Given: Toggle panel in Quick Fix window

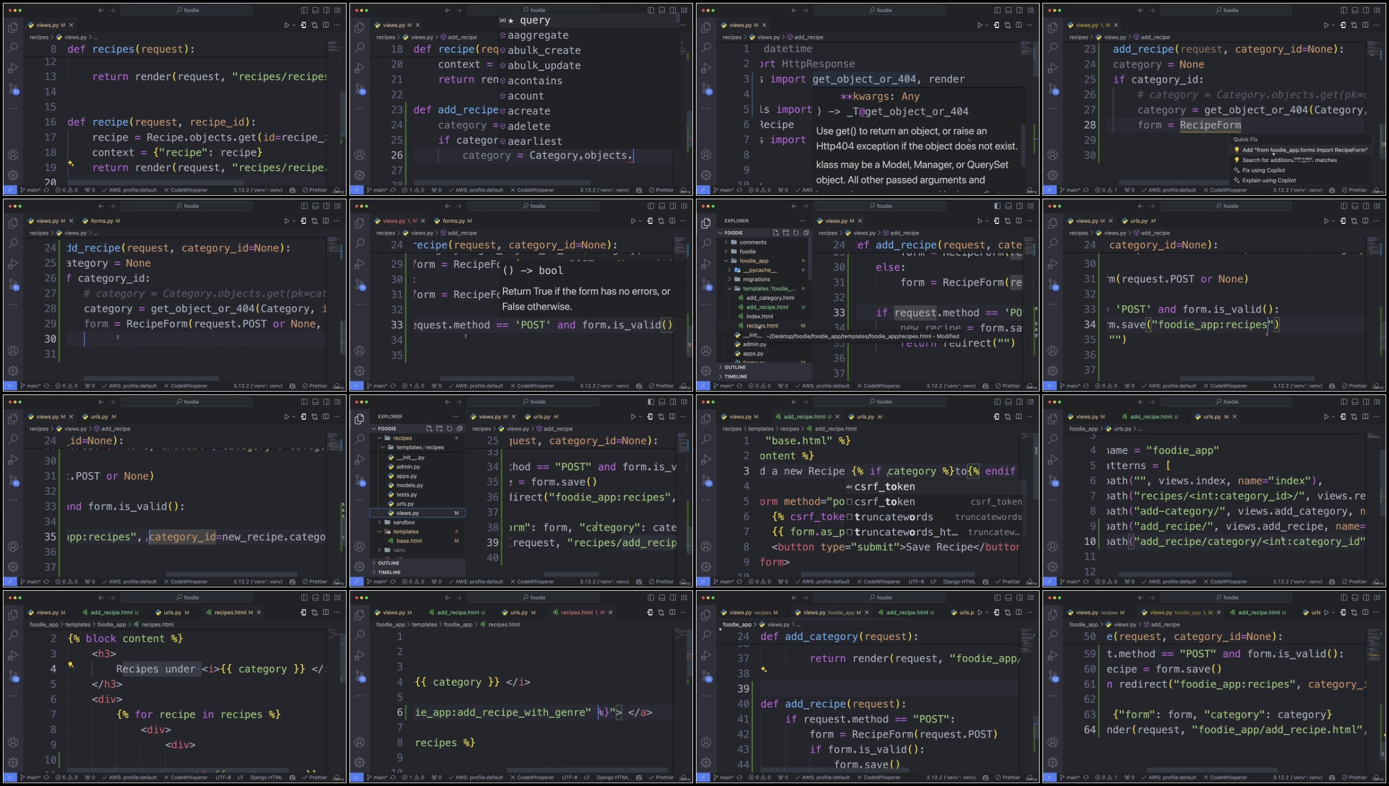Looking at the screenshot, I should (x=1355, y=10).
